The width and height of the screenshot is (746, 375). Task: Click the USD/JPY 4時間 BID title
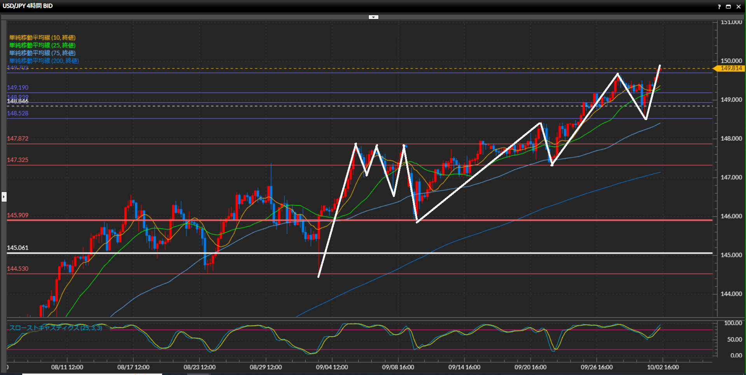click(28, 6)
